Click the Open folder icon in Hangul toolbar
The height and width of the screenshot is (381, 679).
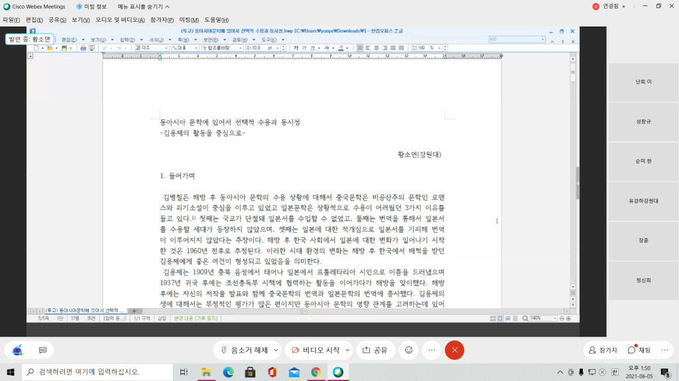(50, 48)
